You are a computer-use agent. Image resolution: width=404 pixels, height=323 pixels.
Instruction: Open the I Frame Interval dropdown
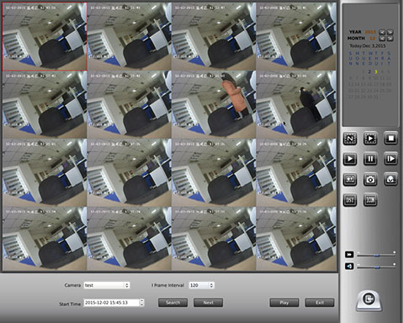coord(201,285)
